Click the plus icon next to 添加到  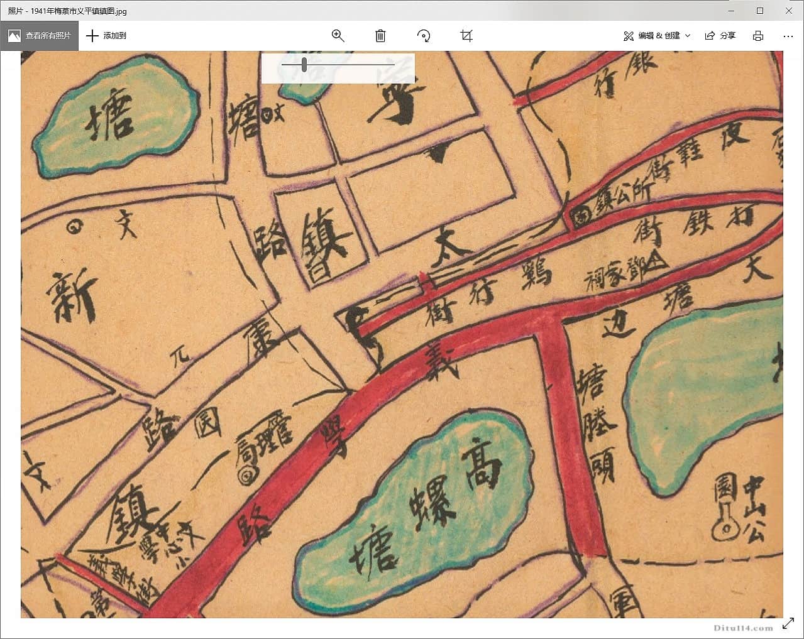tap(92, 36)
